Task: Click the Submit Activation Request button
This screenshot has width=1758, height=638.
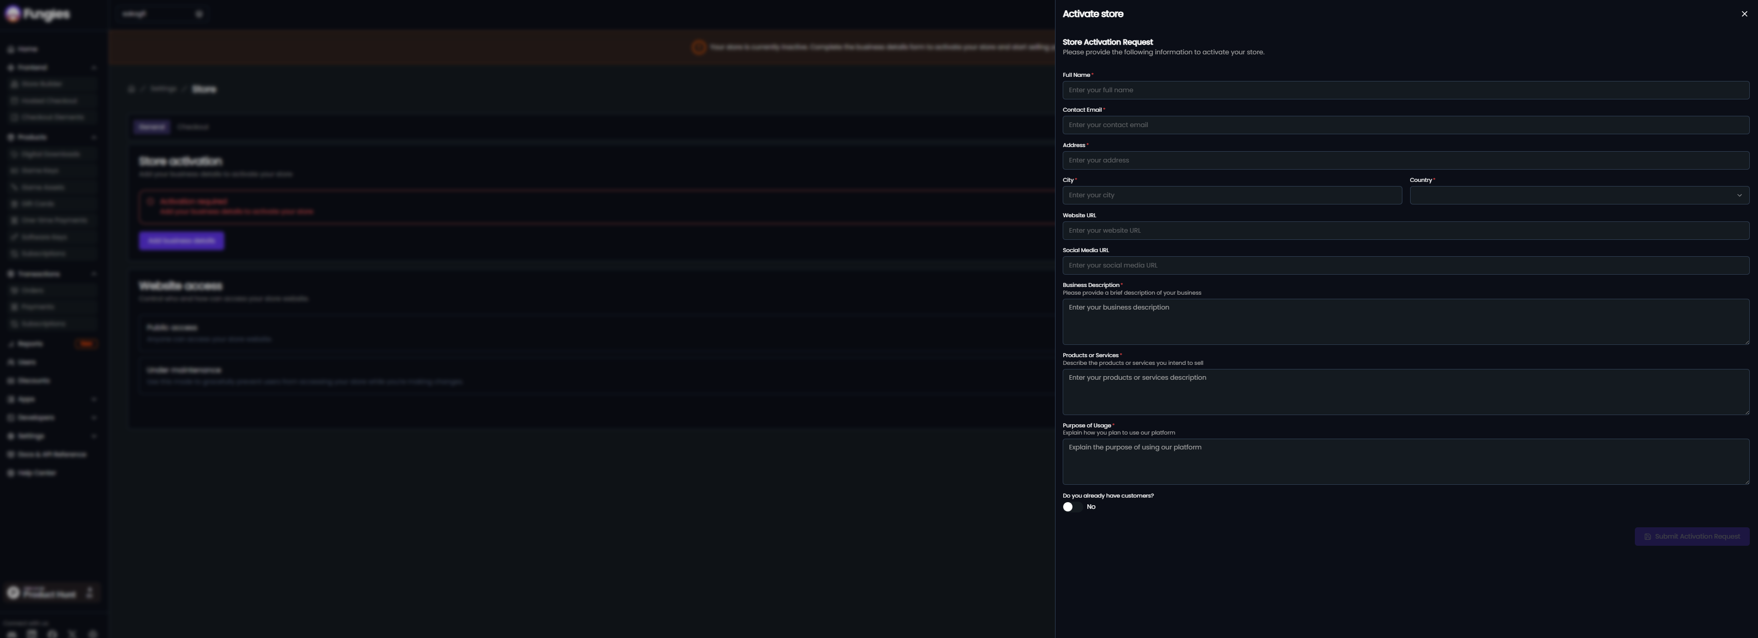Action: point(1691,537)
